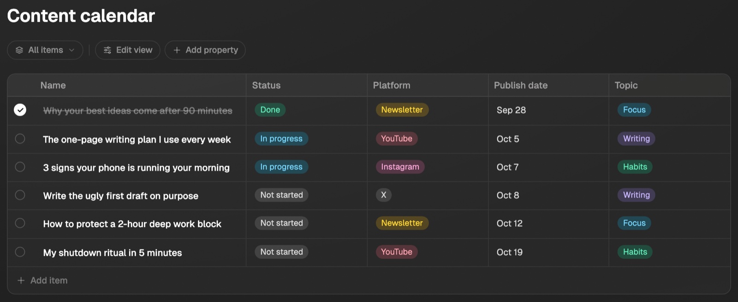Click the Topic column header

pos(626,85)
